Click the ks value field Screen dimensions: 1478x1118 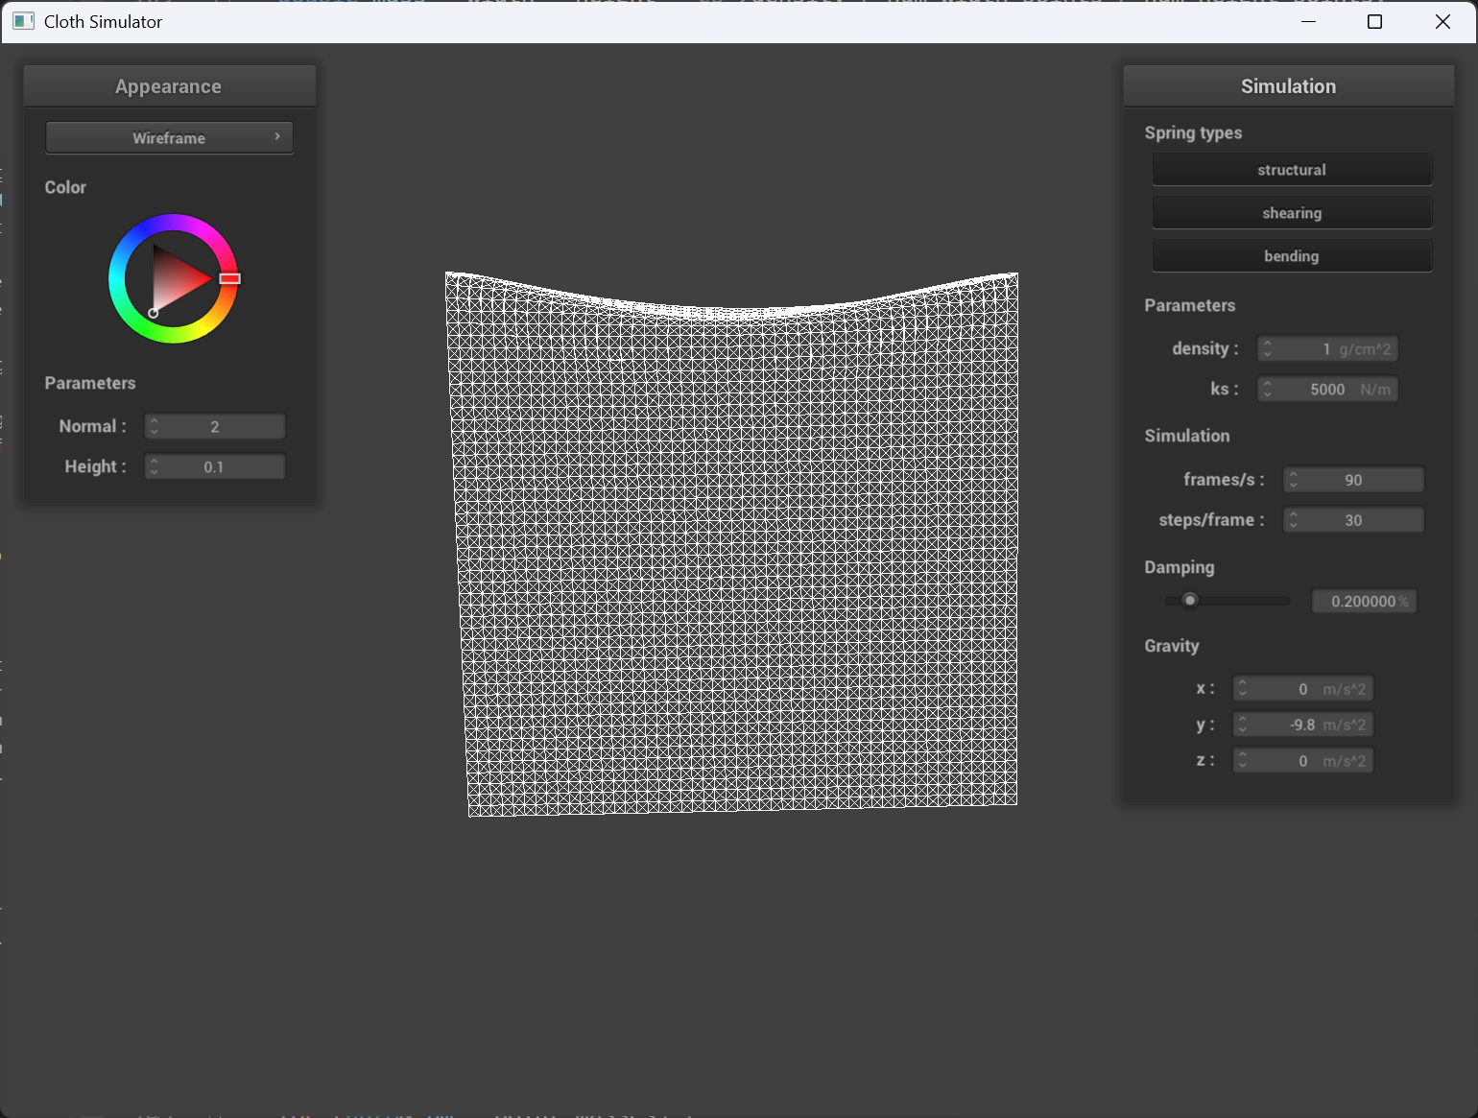(1327, 389)
